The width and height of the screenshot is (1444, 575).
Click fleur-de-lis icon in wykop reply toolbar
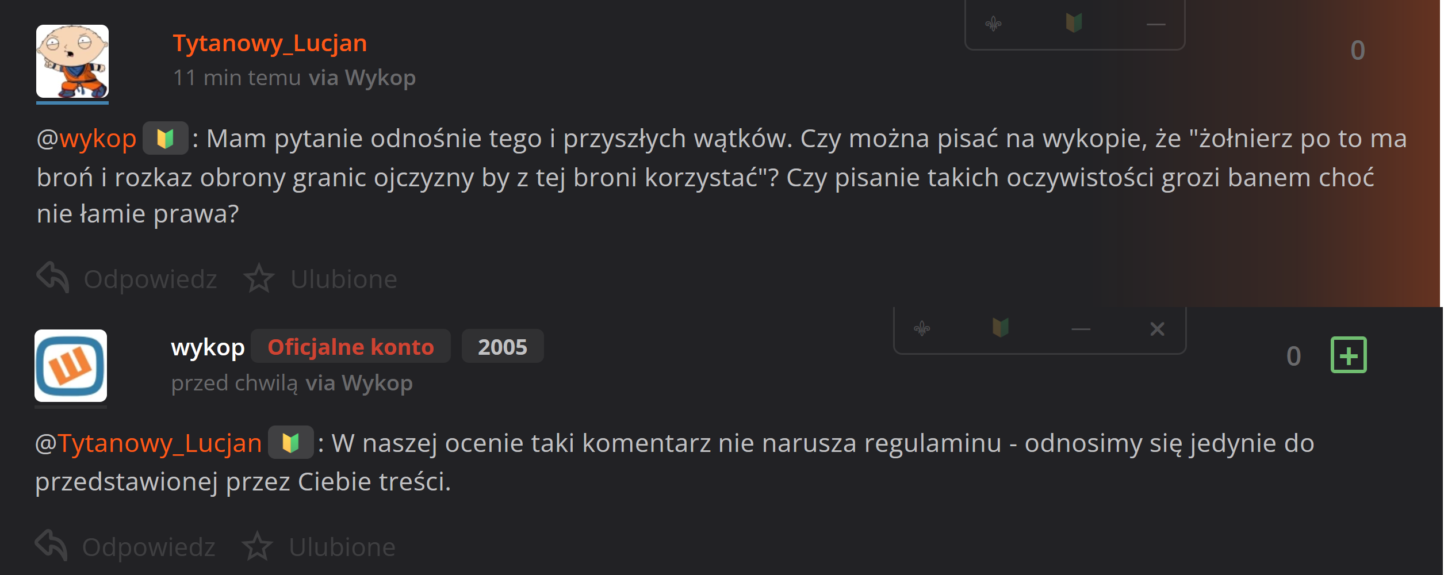coord(922,329)
